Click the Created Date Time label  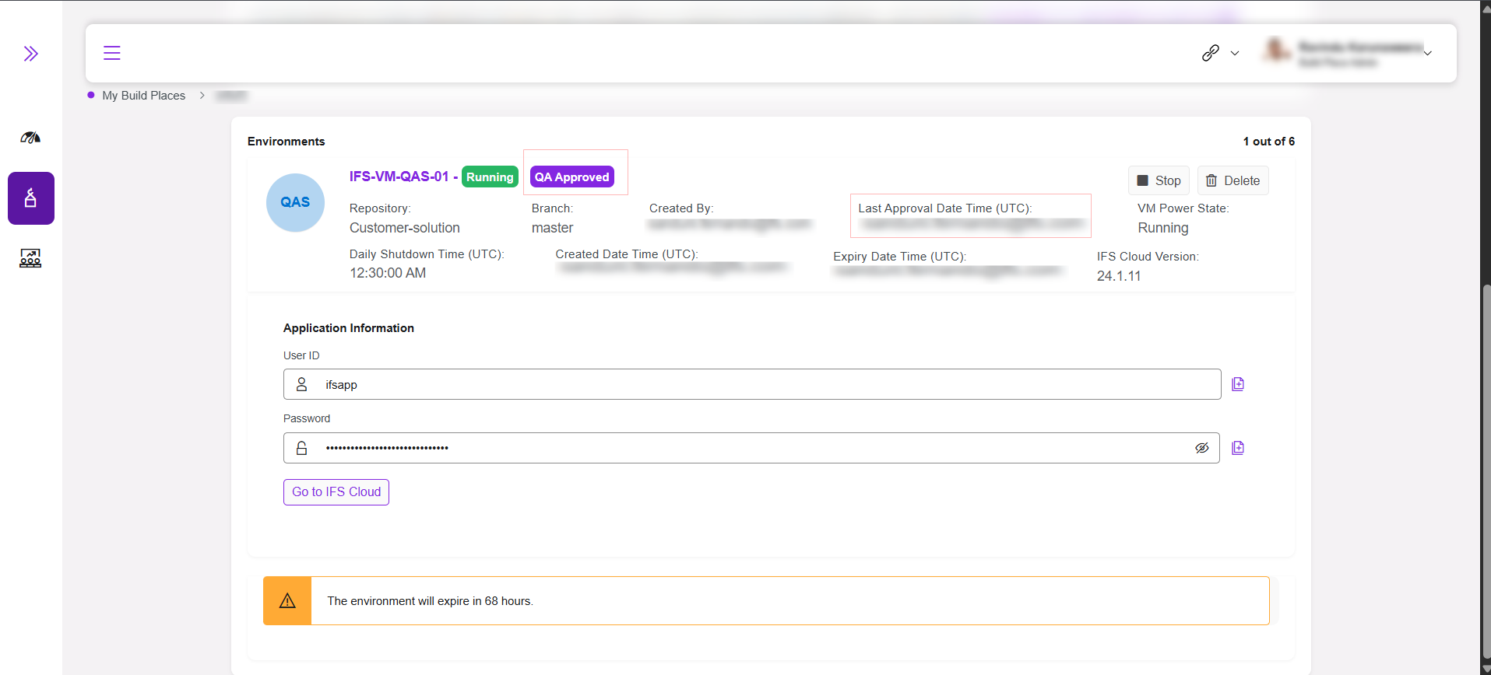coord(627,254)
